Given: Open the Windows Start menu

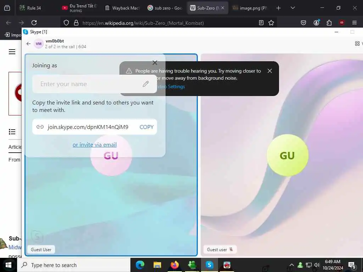Looking at the screenshot, I should pyautogui.click(x=9, y=265).
